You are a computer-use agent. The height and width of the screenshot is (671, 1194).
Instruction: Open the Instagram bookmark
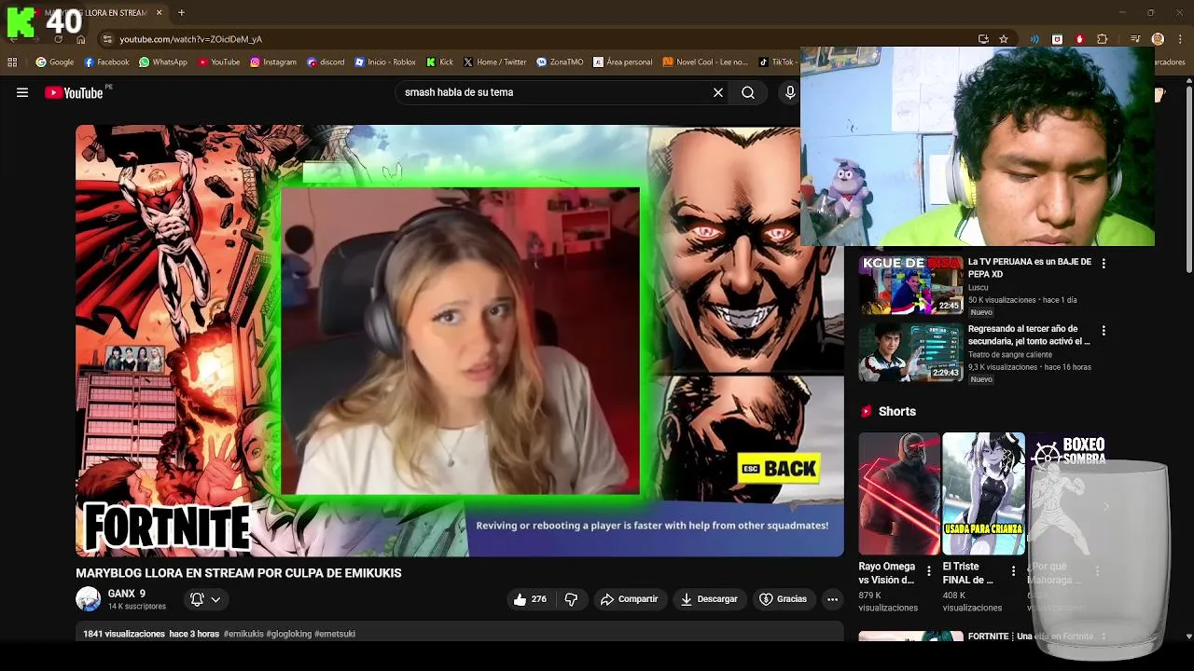point(273,62)
